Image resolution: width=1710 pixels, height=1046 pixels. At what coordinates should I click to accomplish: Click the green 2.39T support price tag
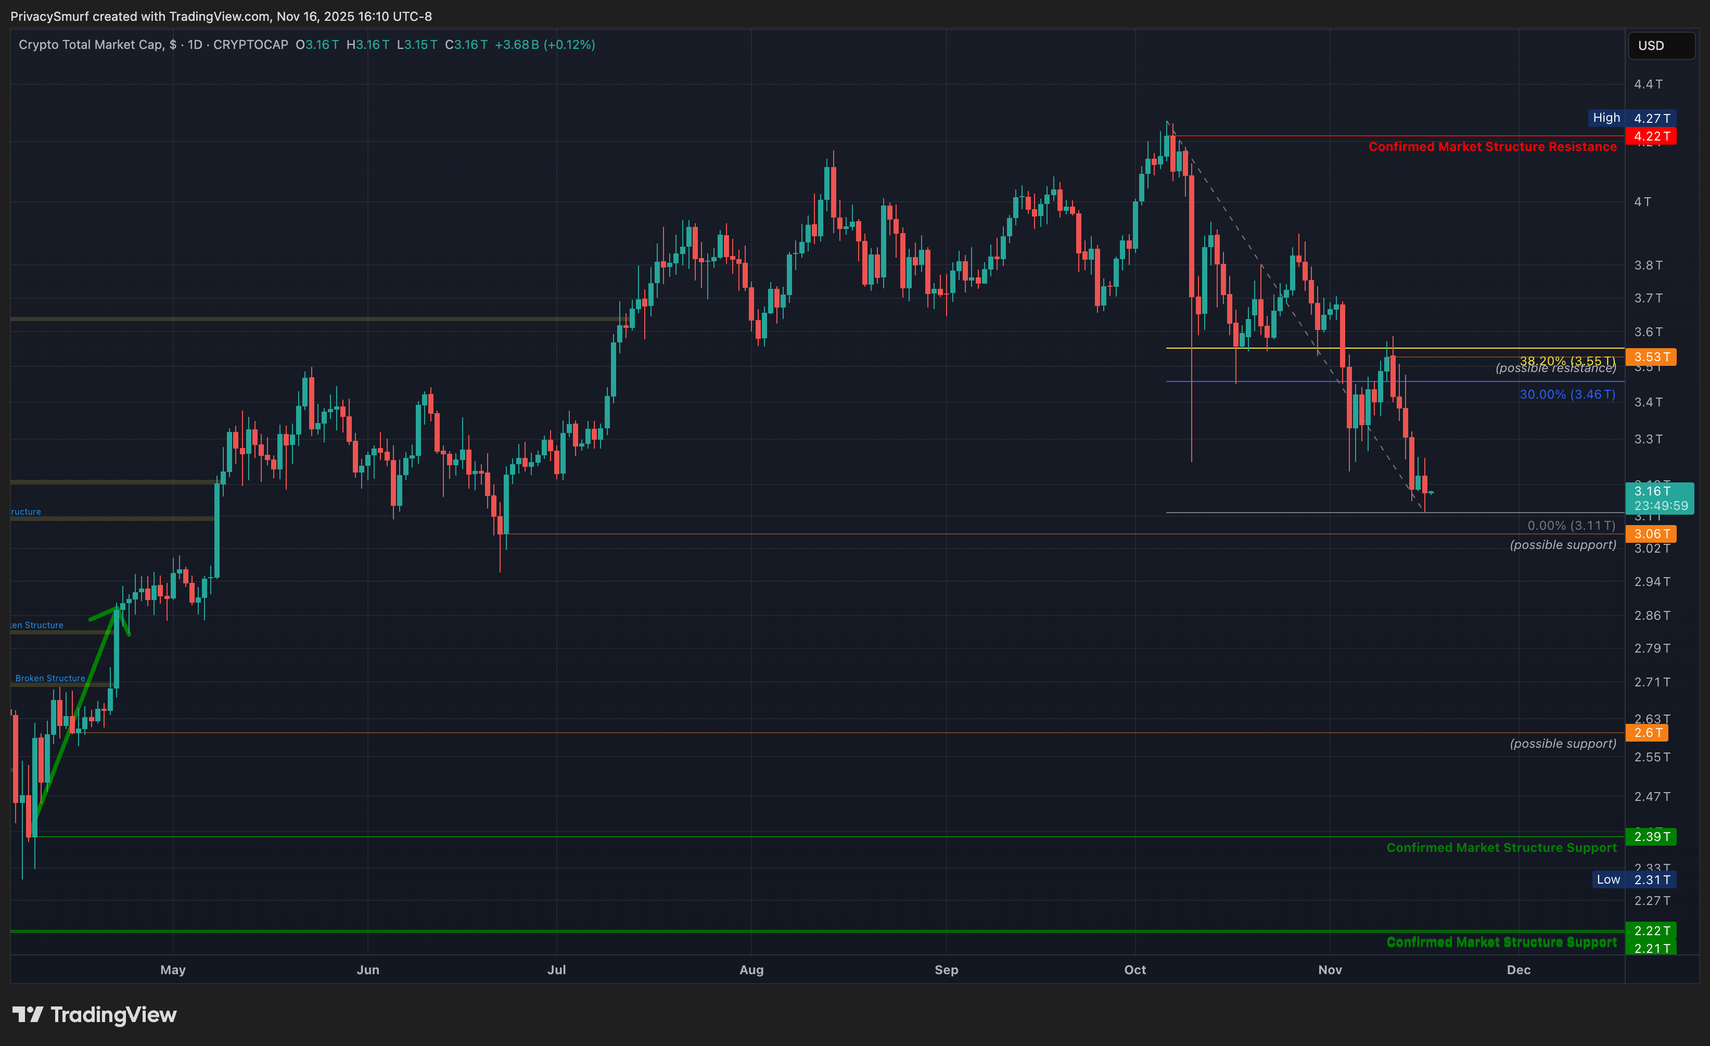(x=1651, y=836)
